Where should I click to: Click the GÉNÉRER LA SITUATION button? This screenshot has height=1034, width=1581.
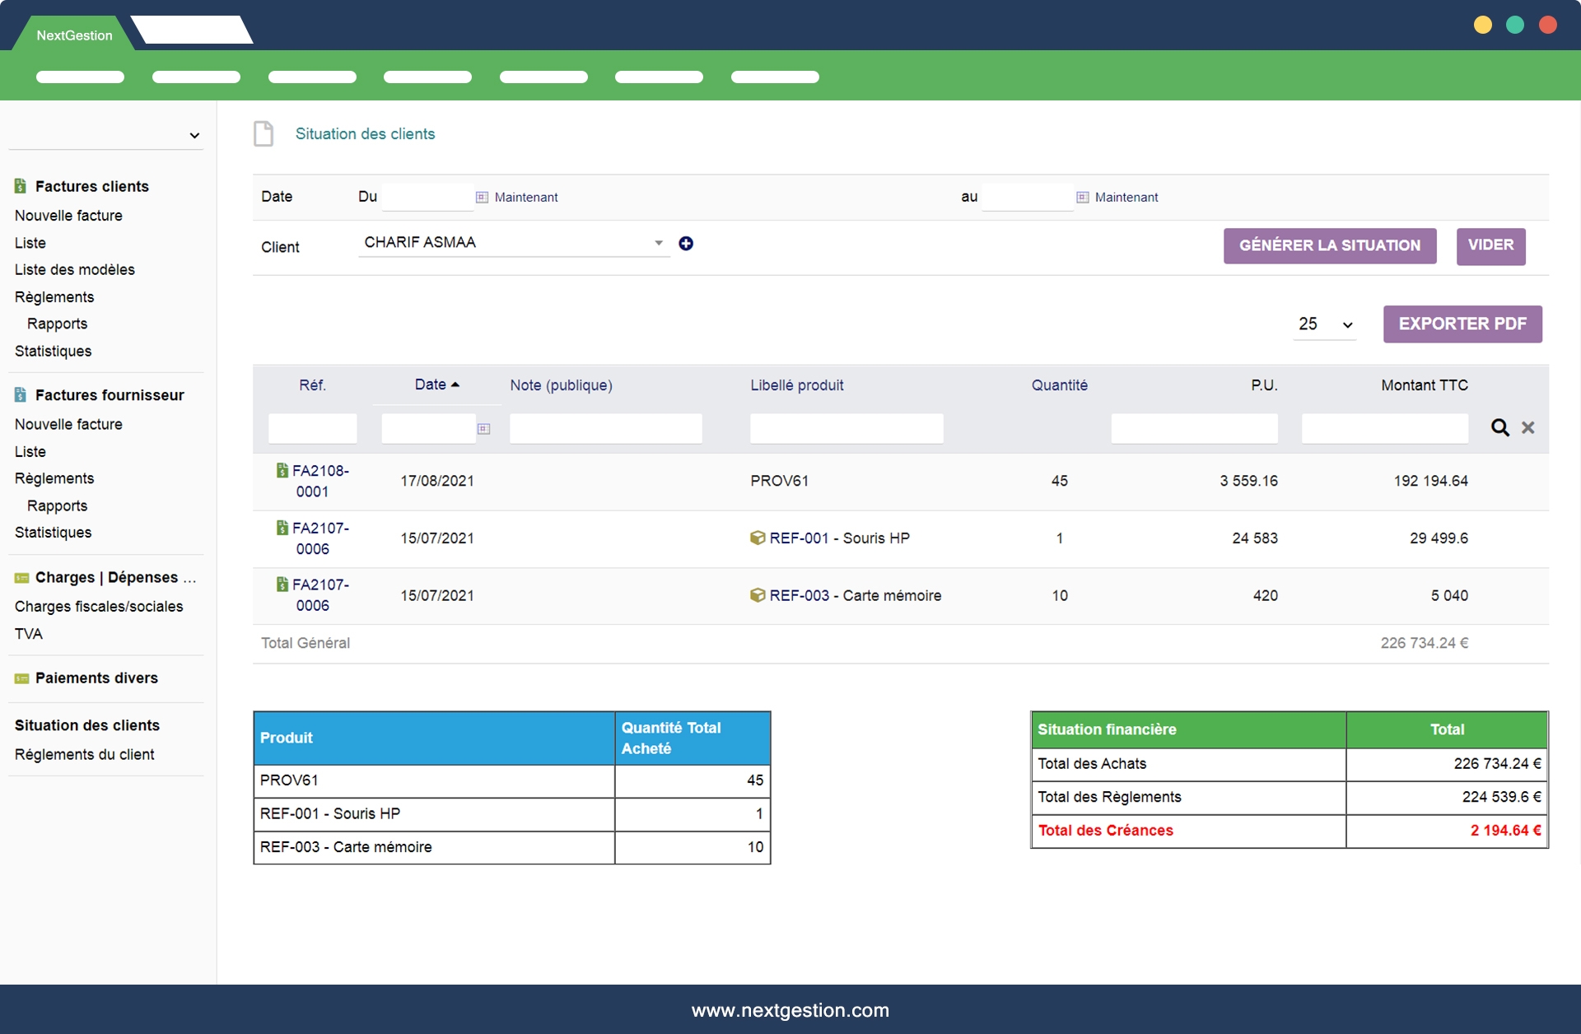click(x=1329, y=245)
